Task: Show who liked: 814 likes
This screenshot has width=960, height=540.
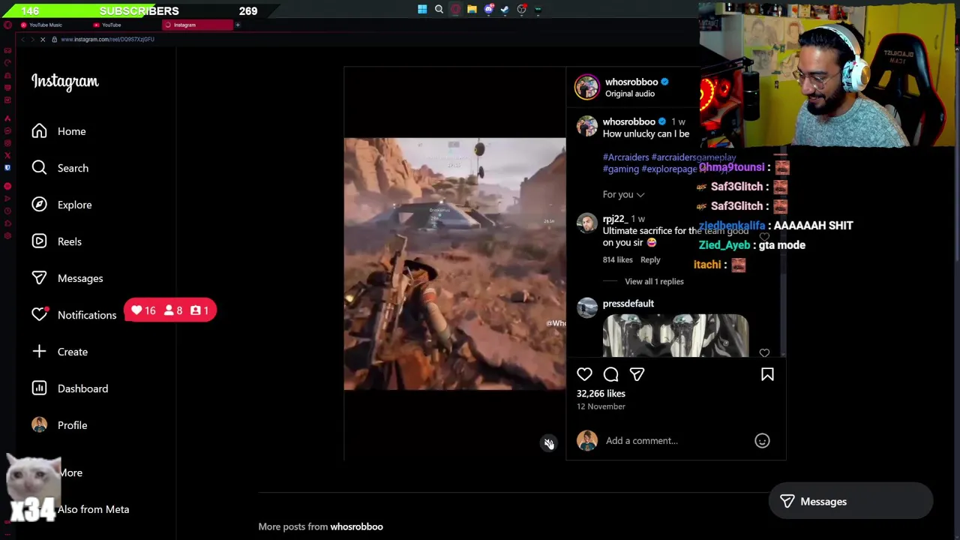Action: [x=618, y=260]
